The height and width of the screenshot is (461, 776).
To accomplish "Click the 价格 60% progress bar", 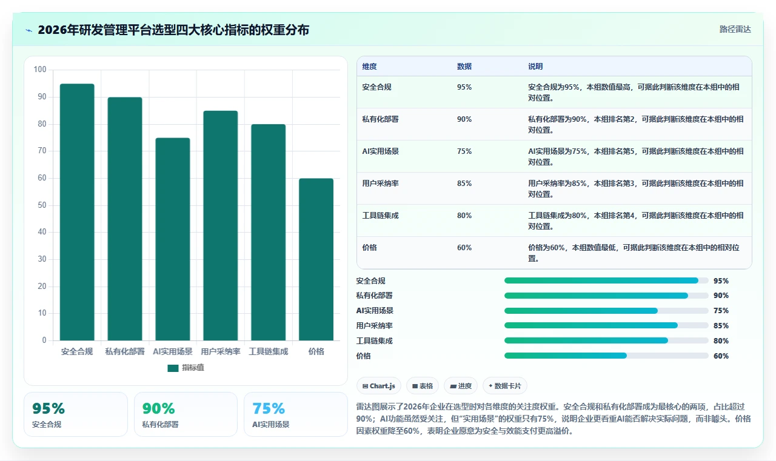I will coord(606,356).
